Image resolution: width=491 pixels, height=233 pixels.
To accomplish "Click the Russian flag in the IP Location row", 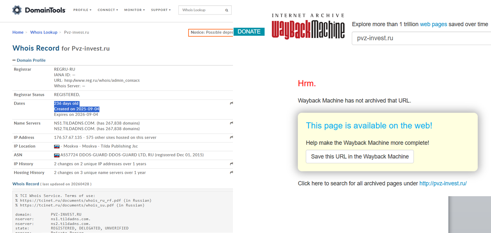I will pyautogui.click(x=56, y=146).
